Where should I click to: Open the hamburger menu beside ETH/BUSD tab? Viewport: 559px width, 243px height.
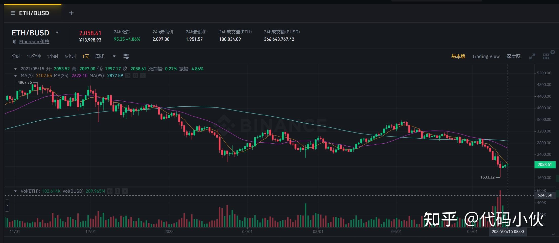click(x=13, y=13)
